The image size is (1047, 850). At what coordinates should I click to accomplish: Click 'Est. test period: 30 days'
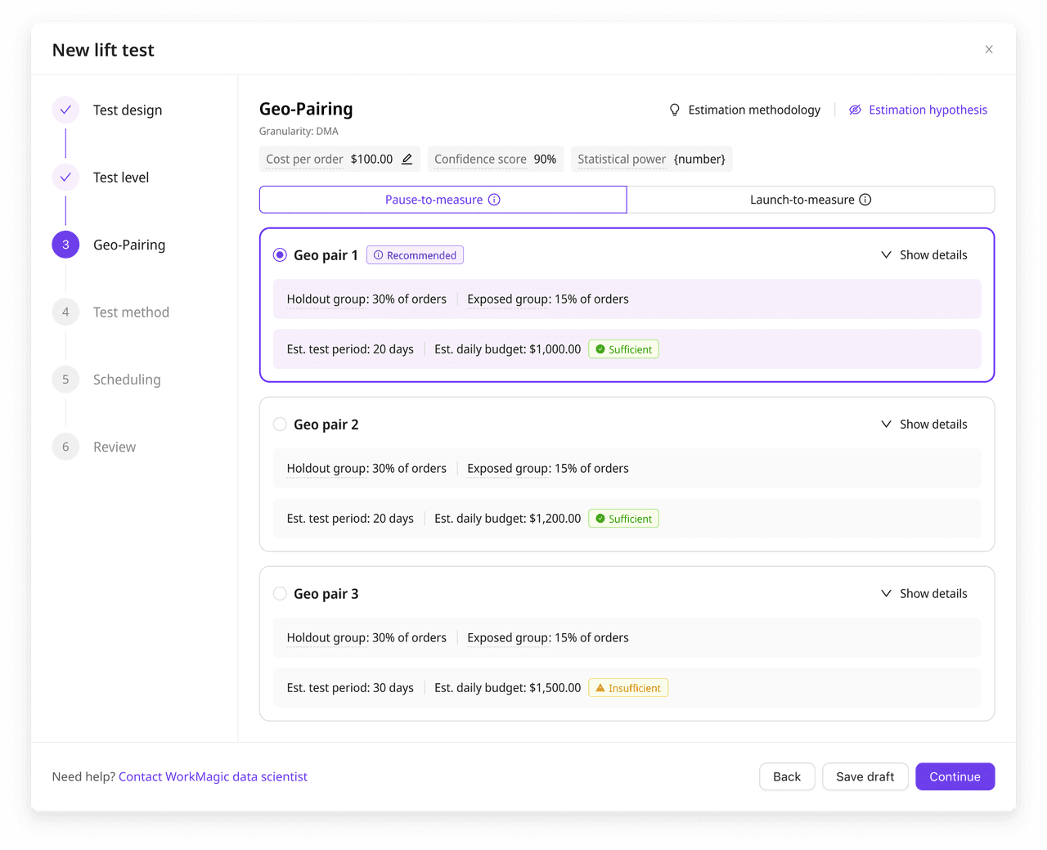(x=350, y=688)
